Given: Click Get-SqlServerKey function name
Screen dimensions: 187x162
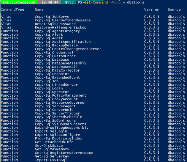Looking at the screenshot, I should tap(52, 157).
